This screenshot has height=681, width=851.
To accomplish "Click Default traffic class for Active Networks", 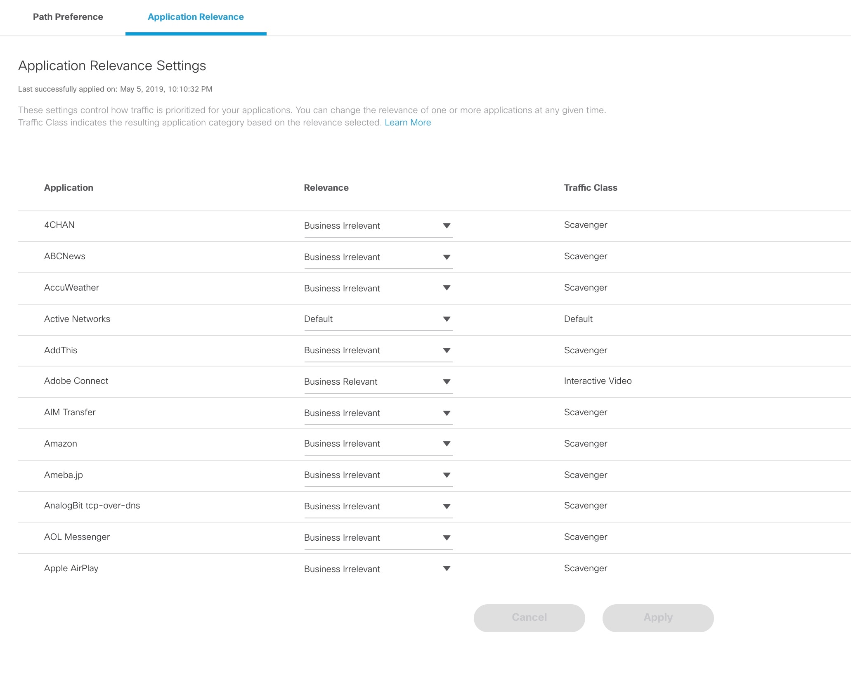I will coord(578,319).
